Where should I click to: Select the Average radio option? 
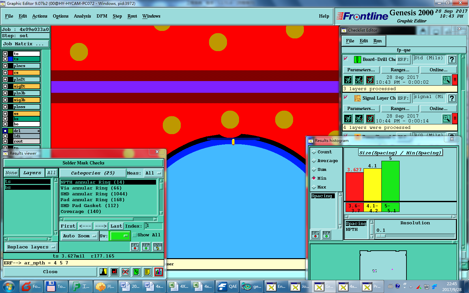click(314, 161)
